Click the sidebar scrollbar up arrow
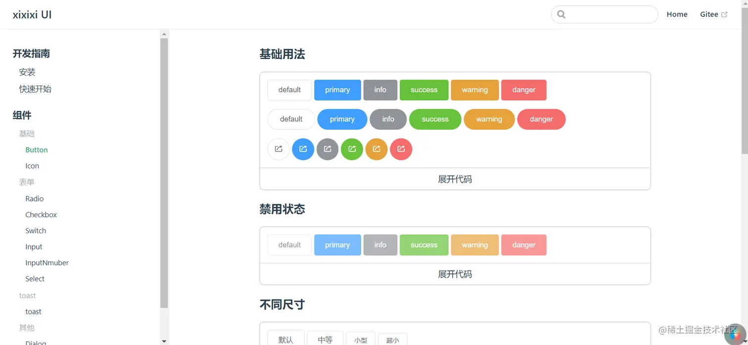Image resolution: width=748 pixels, height=345 pixels. tap(164, 34)
